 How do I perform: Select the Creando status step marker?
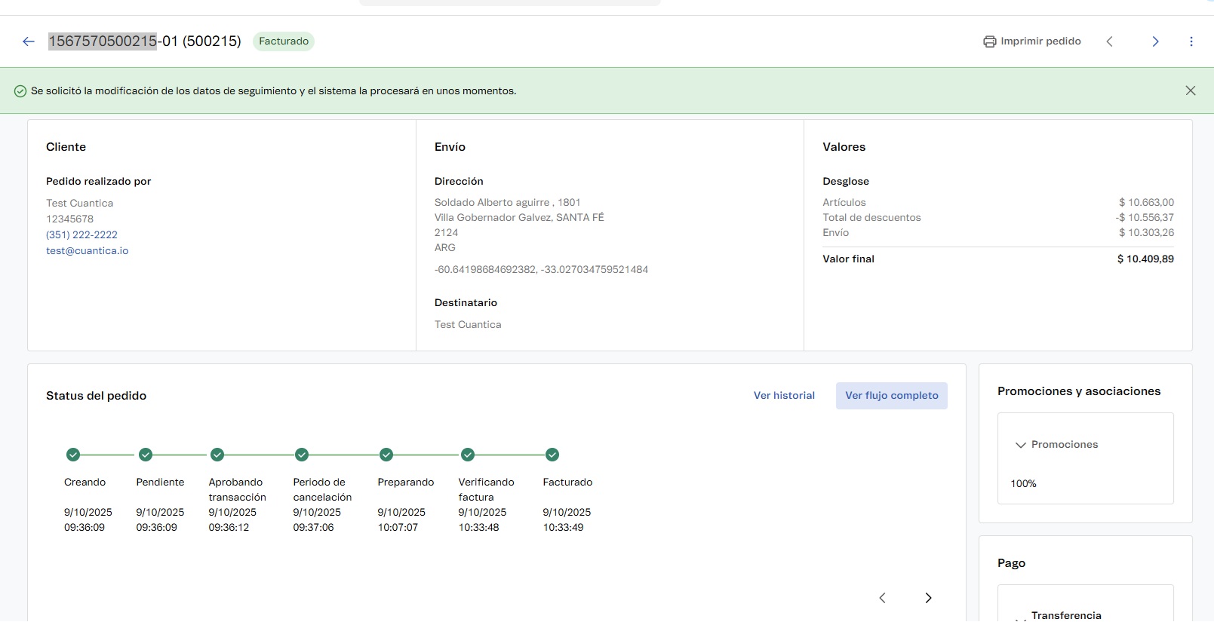73,455
